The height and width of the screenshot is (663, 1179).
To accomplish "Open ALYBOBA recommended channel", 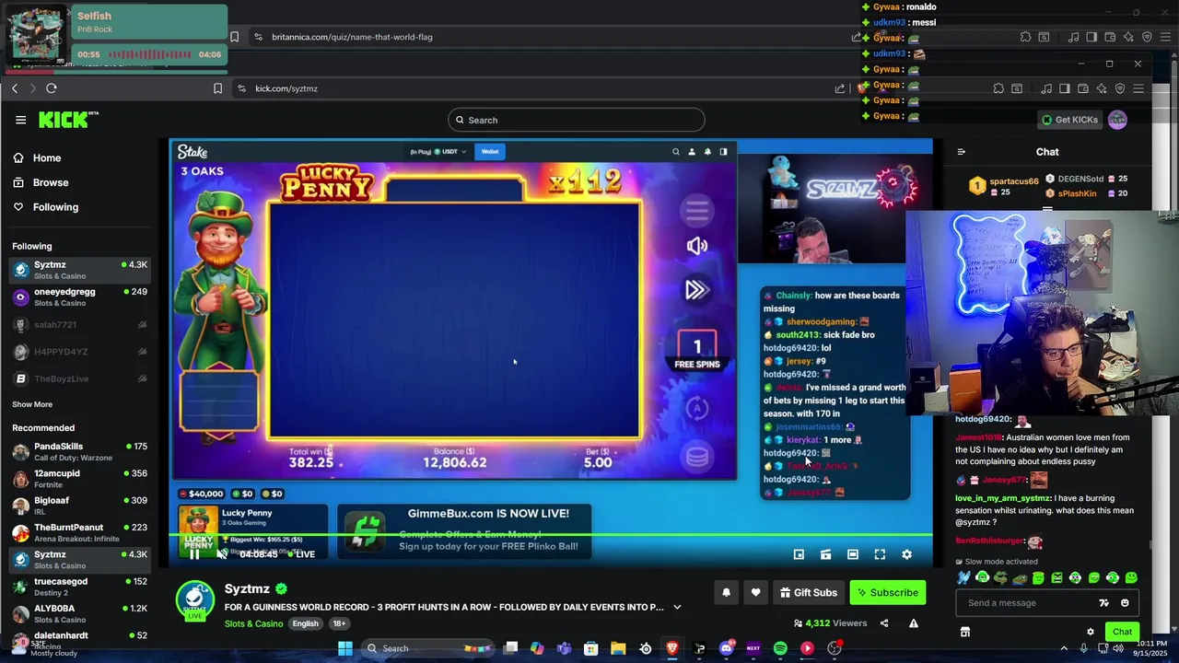I will tap(81, 613).
